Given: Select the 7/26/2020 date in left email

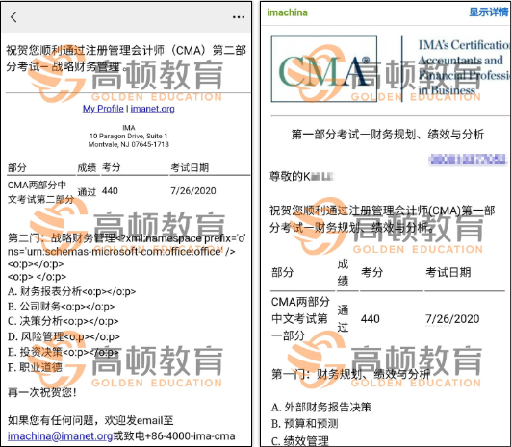Looking at the screenshot, I should click(193, 190).
